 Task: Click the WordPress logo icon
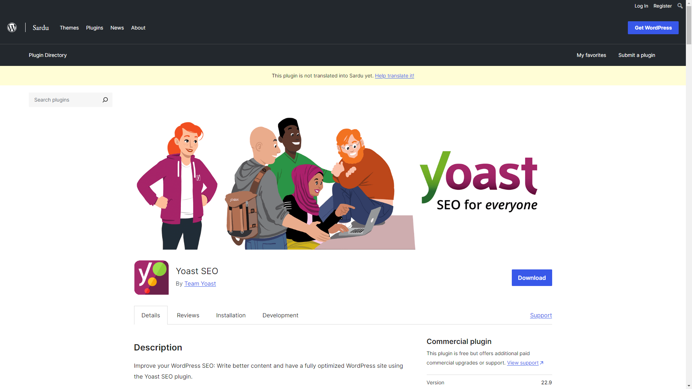(12, 27)
